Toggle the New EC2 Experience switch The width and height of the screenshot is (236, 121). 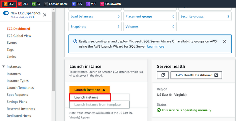(6, 13)
